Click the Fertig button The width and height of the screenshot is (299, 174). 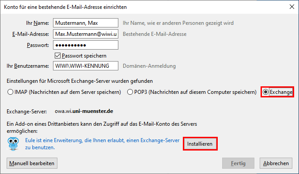pos(238,163)
